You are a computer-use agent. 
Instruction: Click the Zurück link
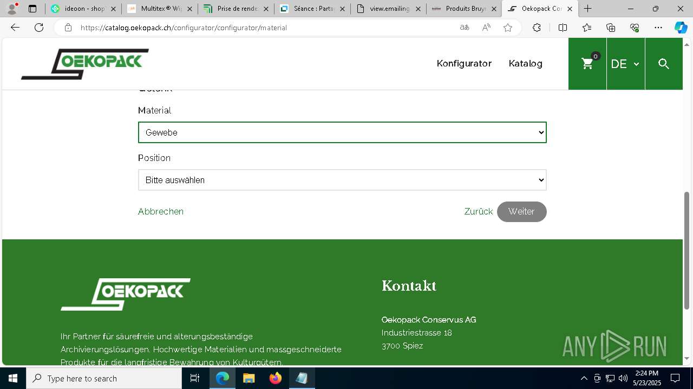479,211
